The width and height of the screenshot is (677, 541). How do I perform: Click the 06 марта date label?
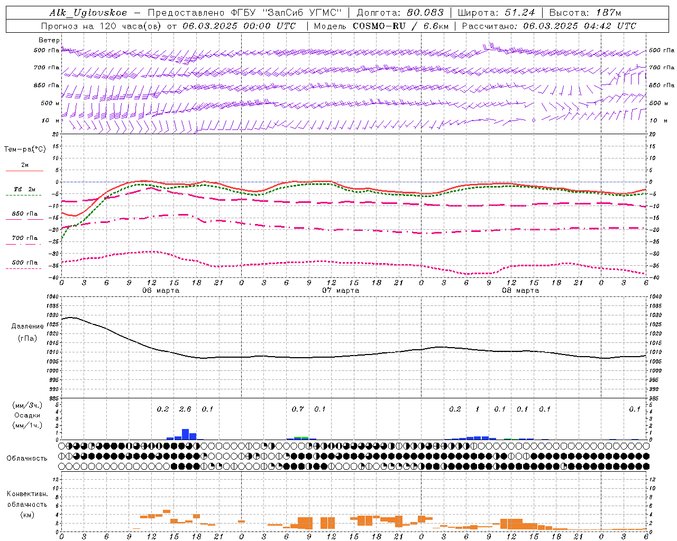click(x=161, y=291)
